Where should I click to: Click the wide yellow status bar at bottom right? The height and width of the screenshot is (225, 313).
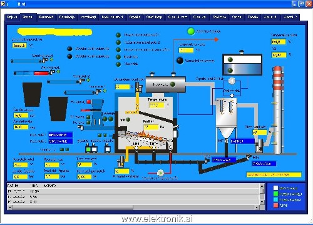pos(274,174)
